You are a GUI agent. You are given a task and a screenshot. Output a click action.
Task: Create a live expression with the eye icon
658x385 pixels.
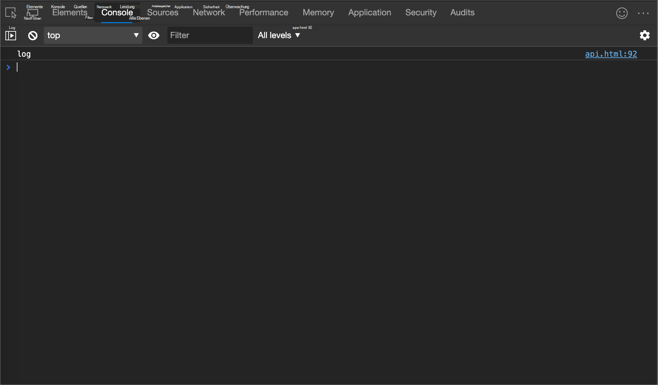[154, 35]
